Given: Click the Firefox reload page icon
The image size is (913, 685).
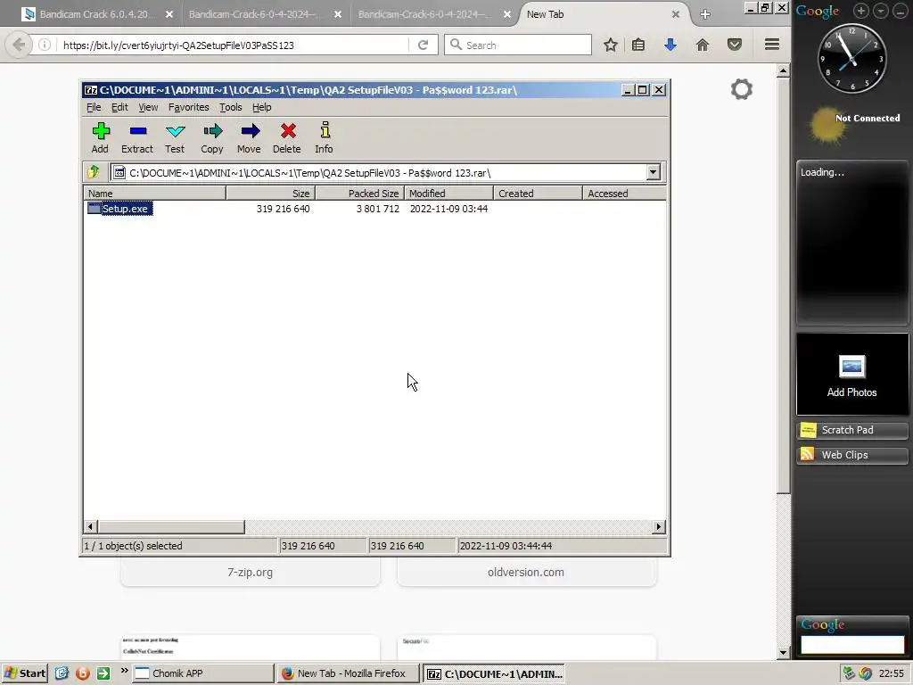Looking at the screenshot, I should (424, 45).
